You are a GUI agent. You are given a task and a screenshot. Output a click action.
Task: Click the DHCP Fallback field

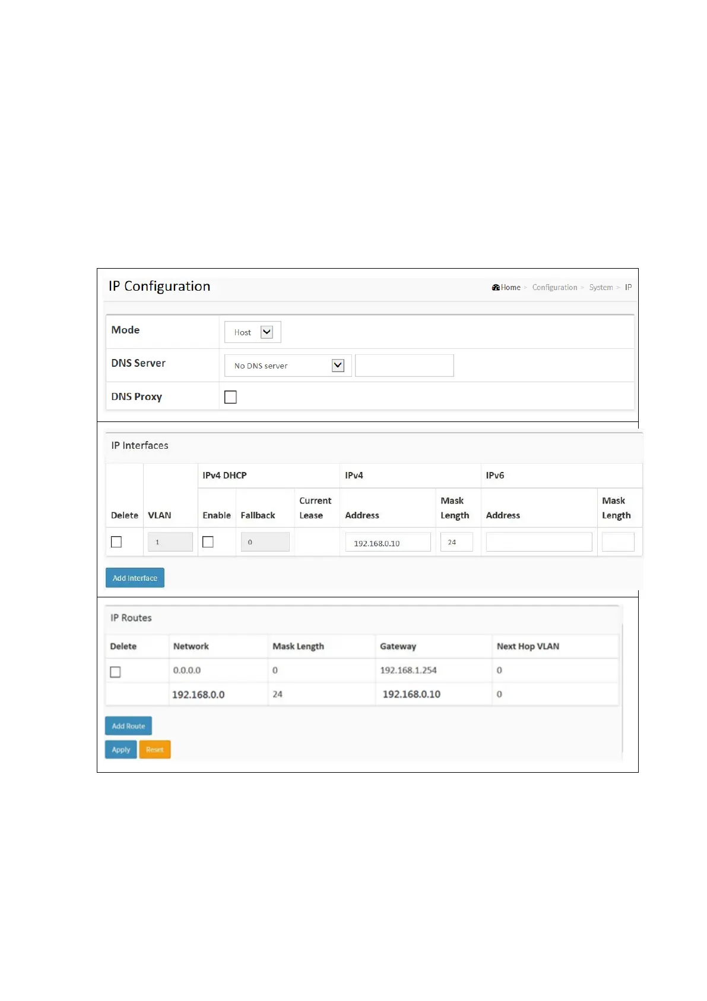(265, 542)
